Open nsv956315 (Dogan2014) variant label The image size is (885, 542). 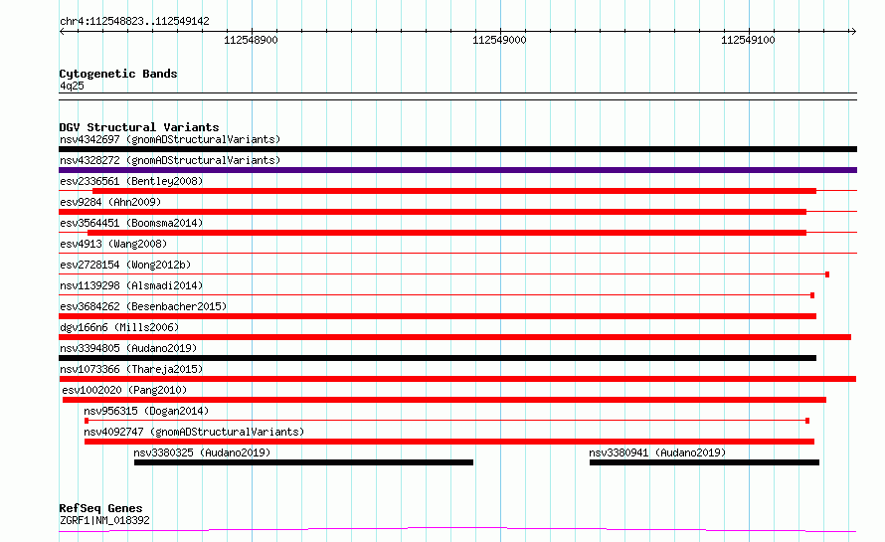click(x=146, y=411)
